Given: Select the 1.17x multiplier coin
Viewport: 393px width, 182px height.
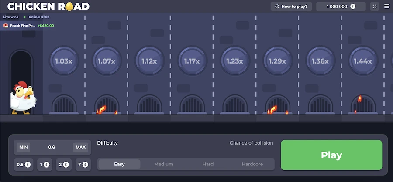Looking at the screenshot, I should pos(192,61).
